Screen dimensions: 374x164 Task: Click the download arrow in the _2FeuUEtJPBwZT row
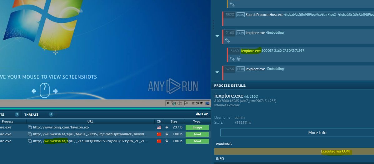coord(167,141)
